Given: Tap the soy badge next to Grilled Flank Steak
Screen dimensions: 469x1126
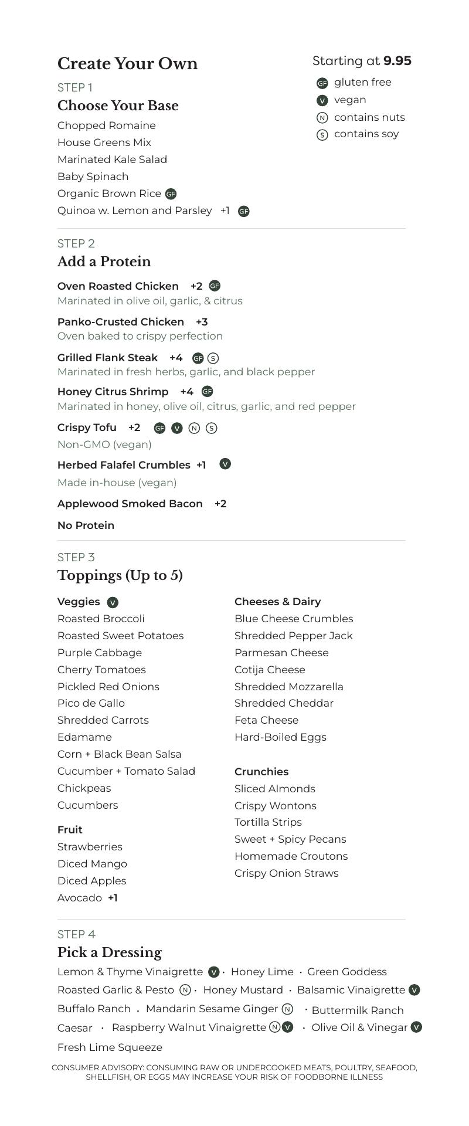Looking at the screenshot, I should (x=213, y=358).
